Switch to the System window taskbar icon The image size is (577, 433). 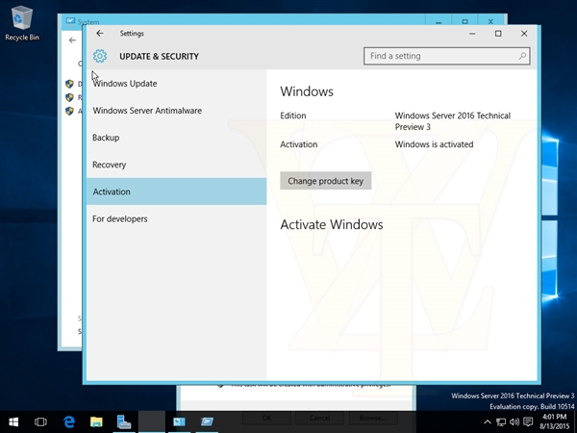pyautogui.click(x=179, y=421)
